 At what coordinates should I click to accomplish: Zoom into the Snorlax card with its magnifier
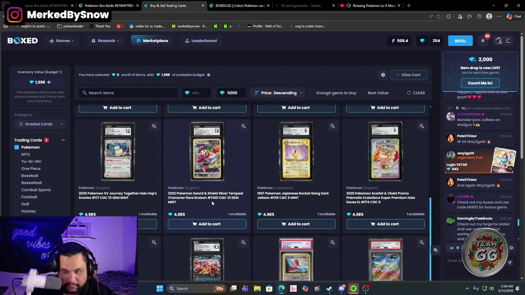154,126
